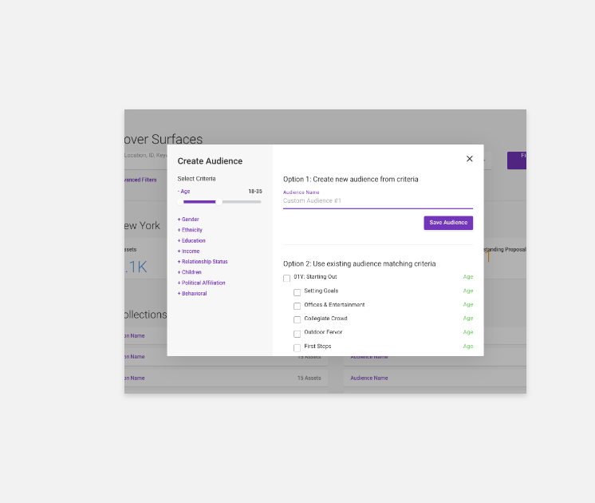
Task: Click the Create Audience title
Action: click(210, 161)
